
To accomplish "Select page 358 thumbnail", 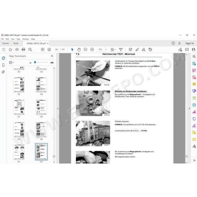I will [x=41, y=107].
